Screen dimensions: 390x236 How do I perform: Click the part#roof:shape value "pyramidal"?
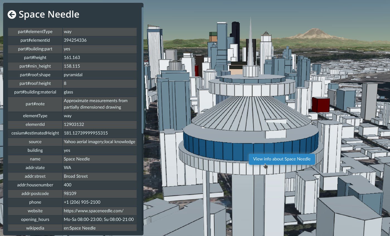click(72, 75)
